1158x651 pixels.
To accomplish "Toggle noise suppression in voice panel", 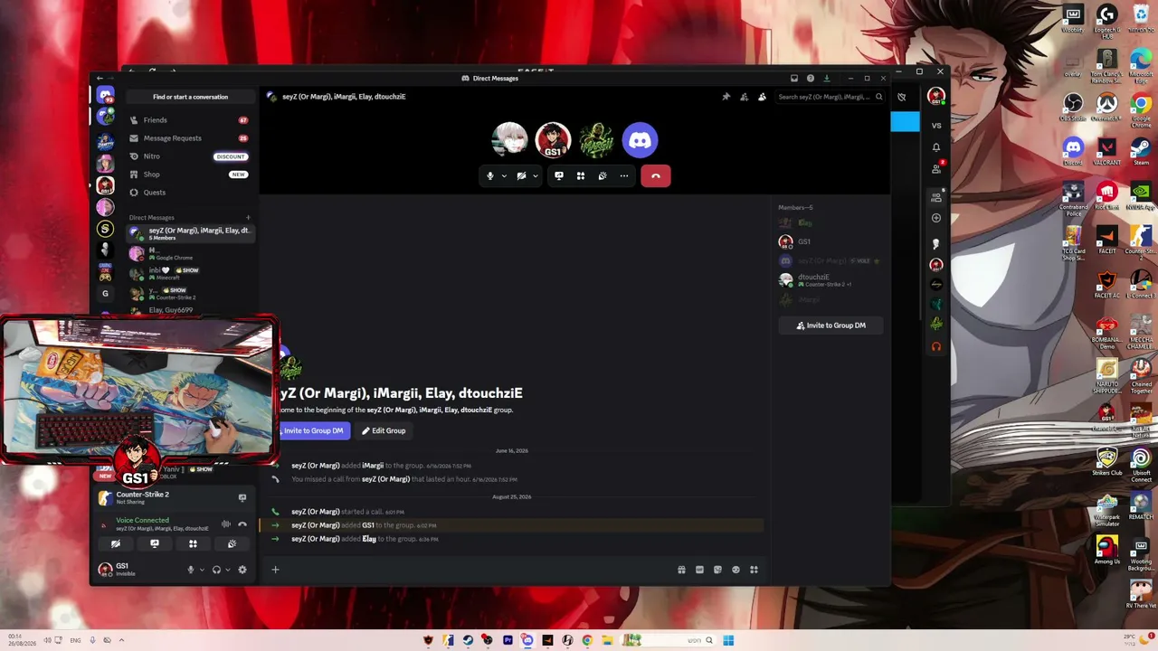I will coord(225,524).
